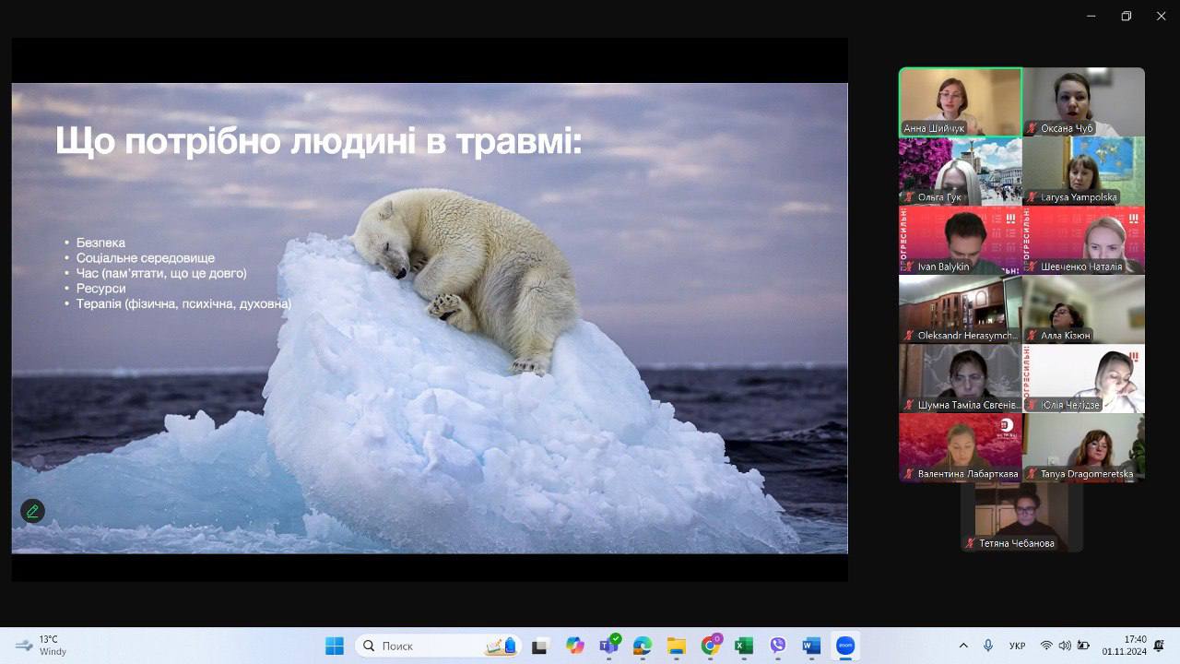Click the green annotate pencil icon on the shared slide
Screen dimensions: 1180x664
point(32,511)
